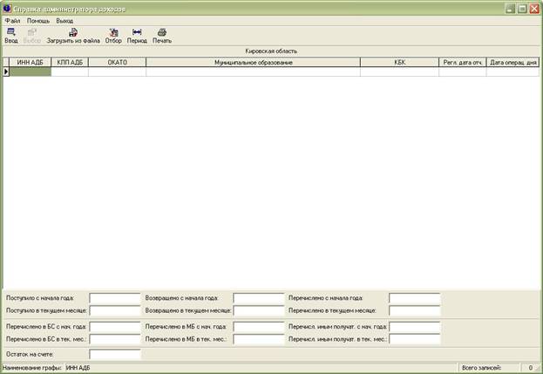Click the Поступило с начала года field
This screenshot has height=374, width=543.
(x=114, y=298)
